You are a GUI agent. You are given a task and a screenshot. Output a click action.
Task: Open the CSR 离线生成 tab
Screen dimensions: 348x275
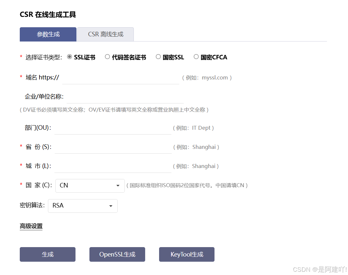coord(106,34)
